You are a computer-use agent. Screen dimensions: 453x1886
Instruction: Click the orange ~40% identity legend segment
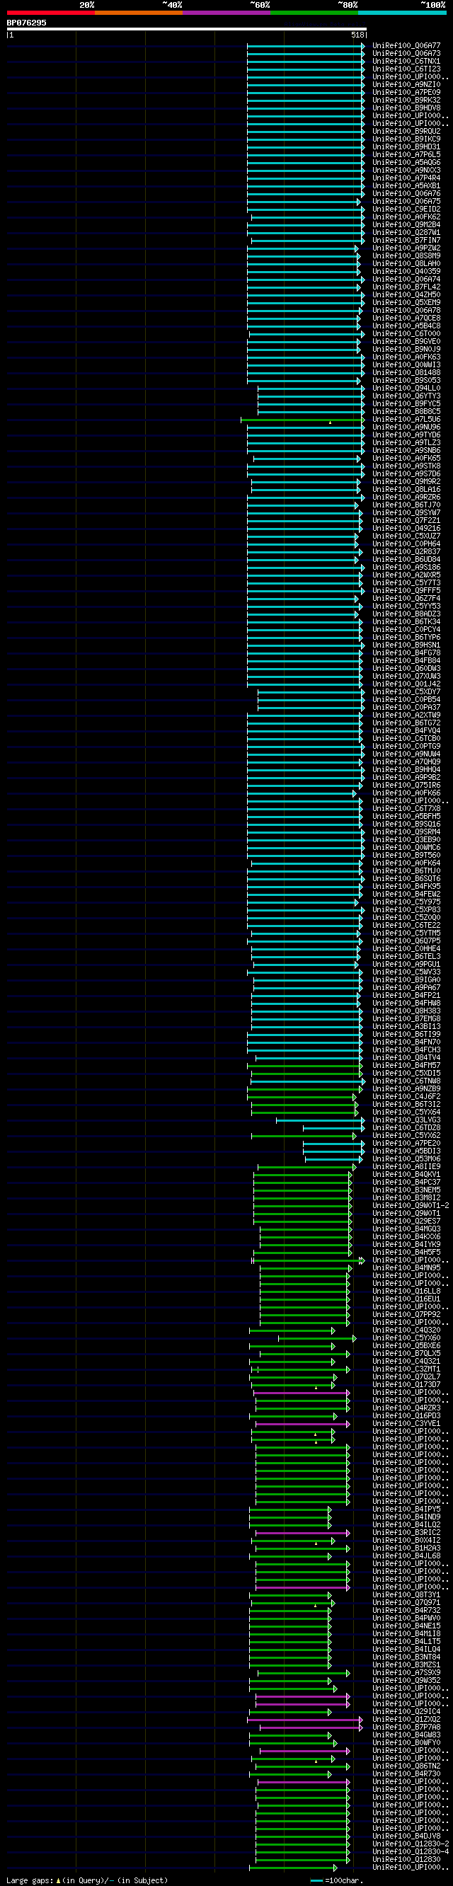(138, 13)
